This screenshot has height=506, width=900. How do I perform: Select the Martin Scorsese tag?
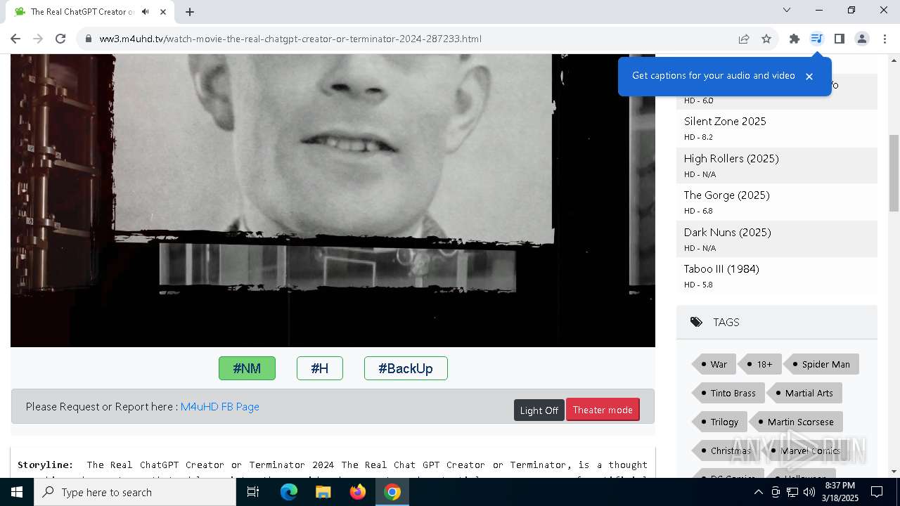click(795, 422)
